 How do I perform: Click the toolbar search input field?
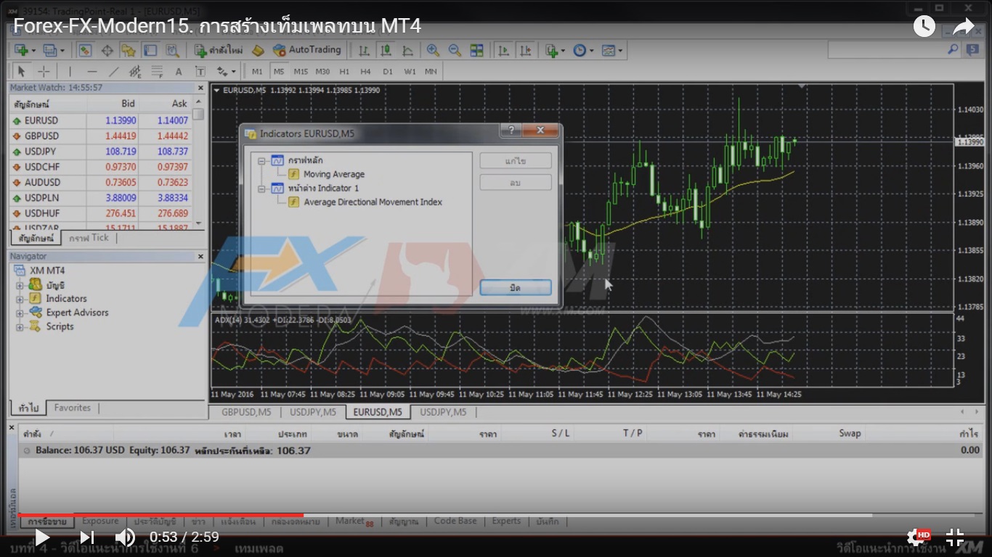click(886, 50)
